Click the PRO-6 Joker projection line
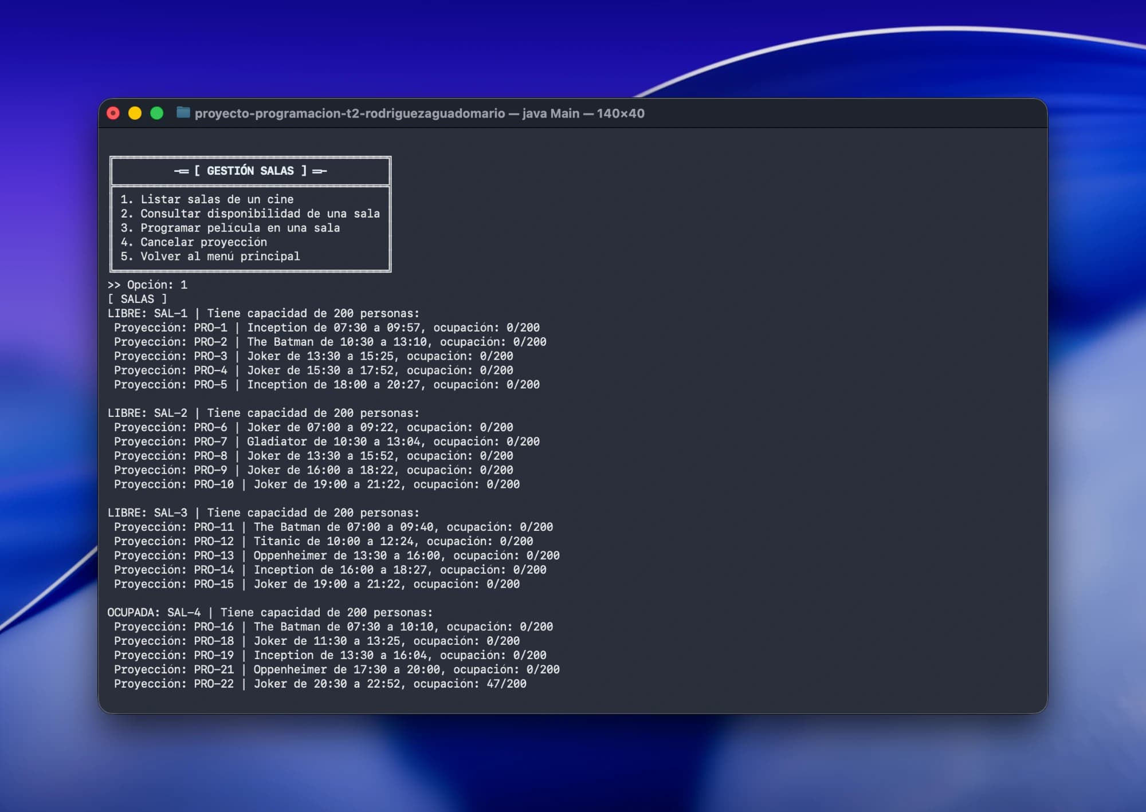The image size is (1146, 812). pos(313,427)
